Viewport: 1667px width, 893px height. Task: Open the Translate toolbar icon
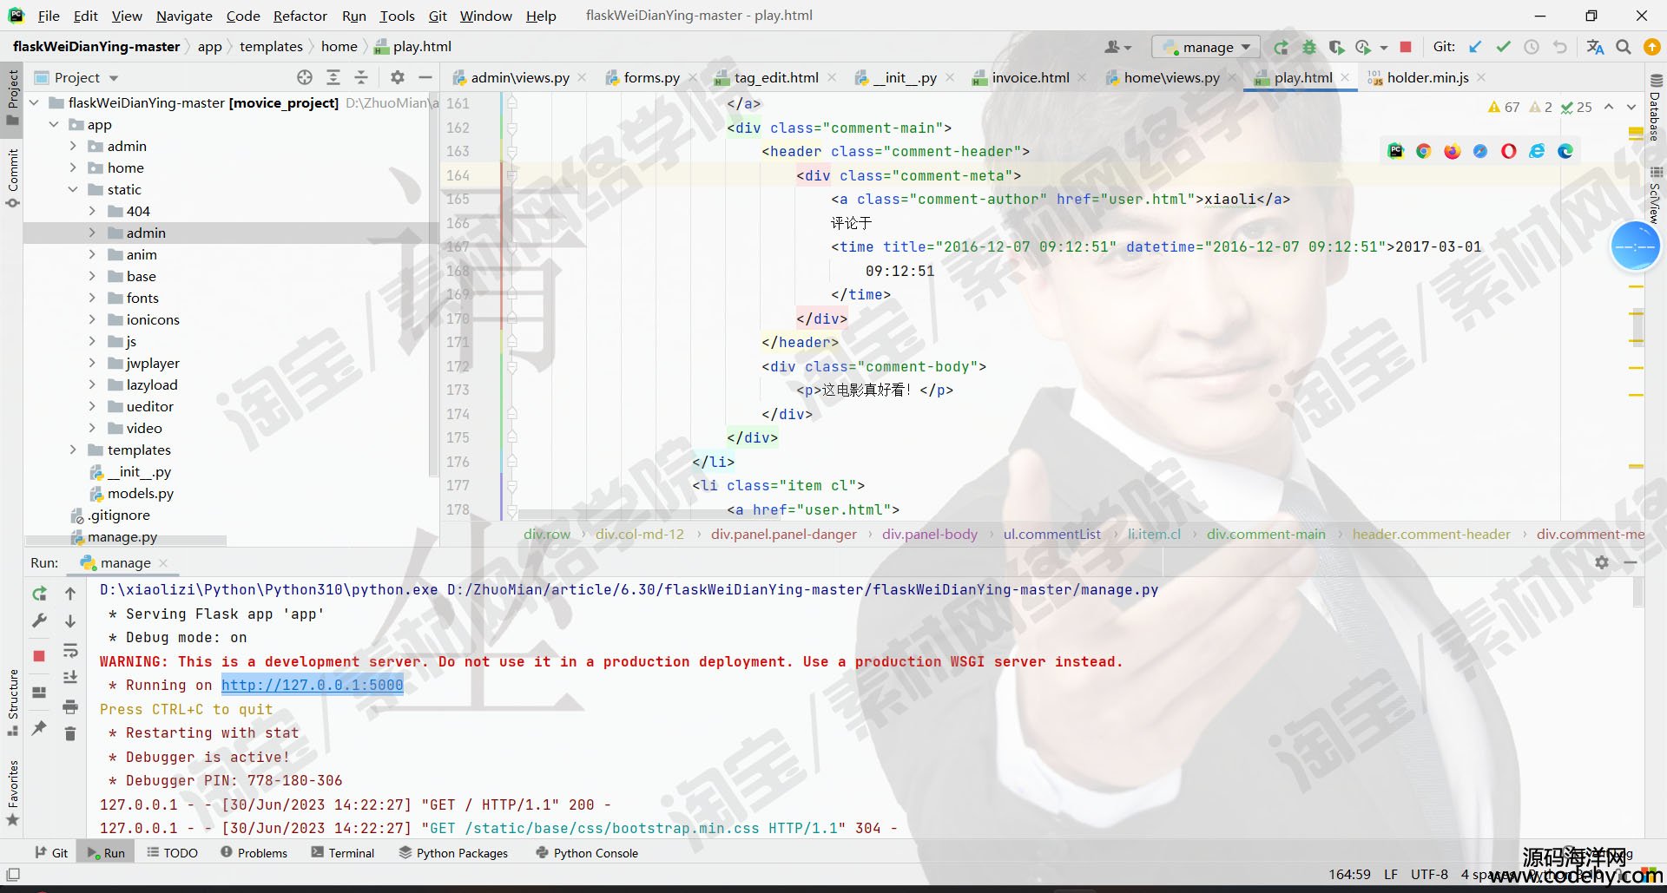pyautogui.click(x=1595, y=47)
